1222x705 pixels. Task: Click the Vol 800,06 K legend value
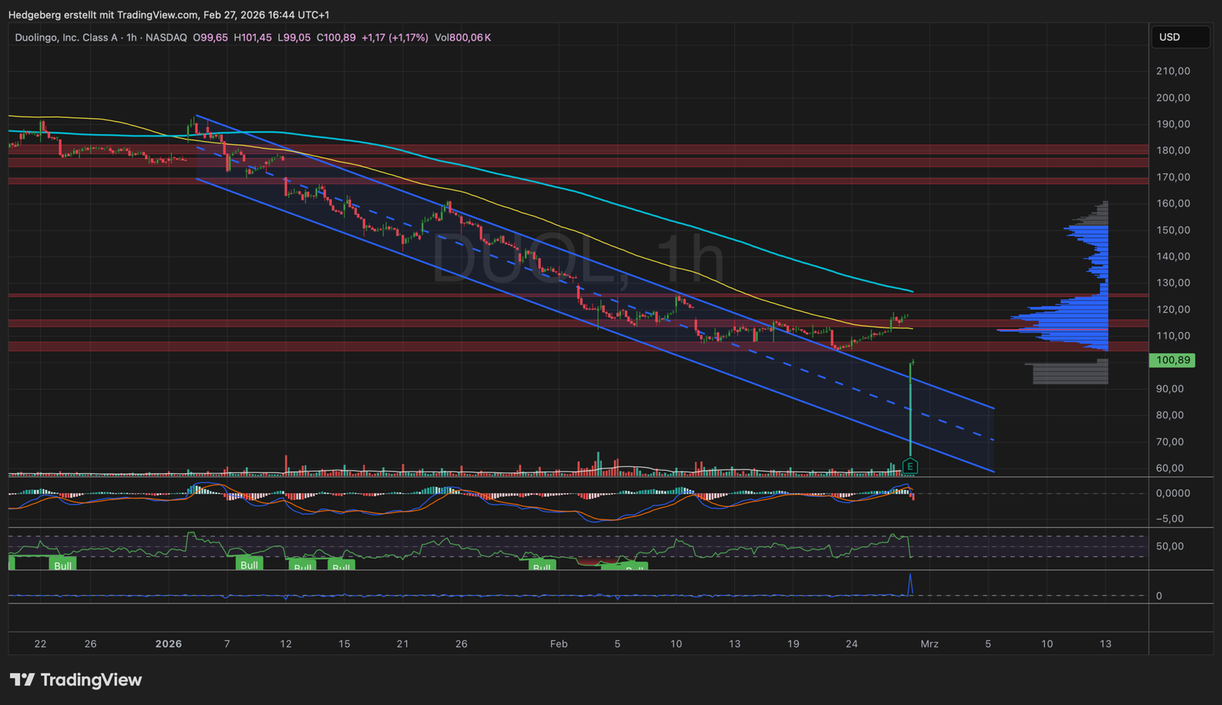(x=462, y=37)
